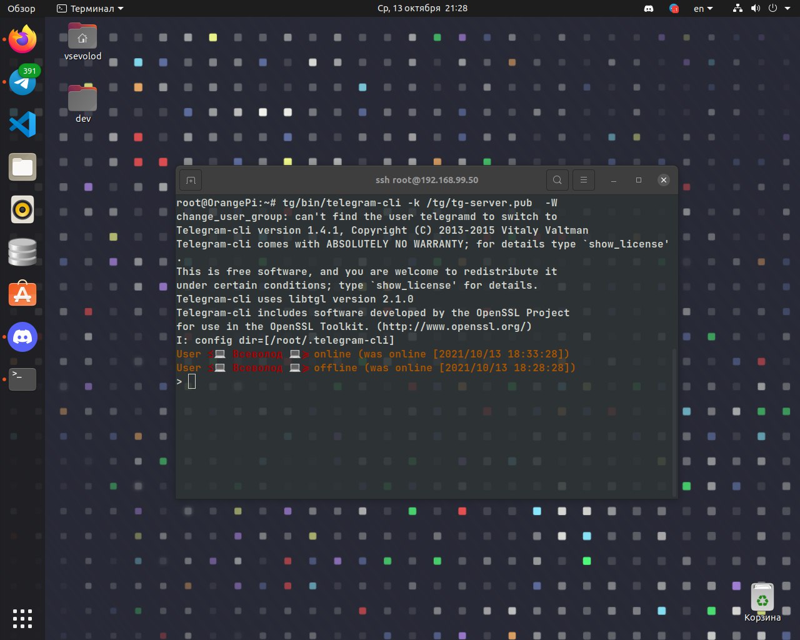
Task: Click 'Telegram-cli uses libtgl version 2.1.0' line
Action: pyautogui.click(x=294, y=299)
